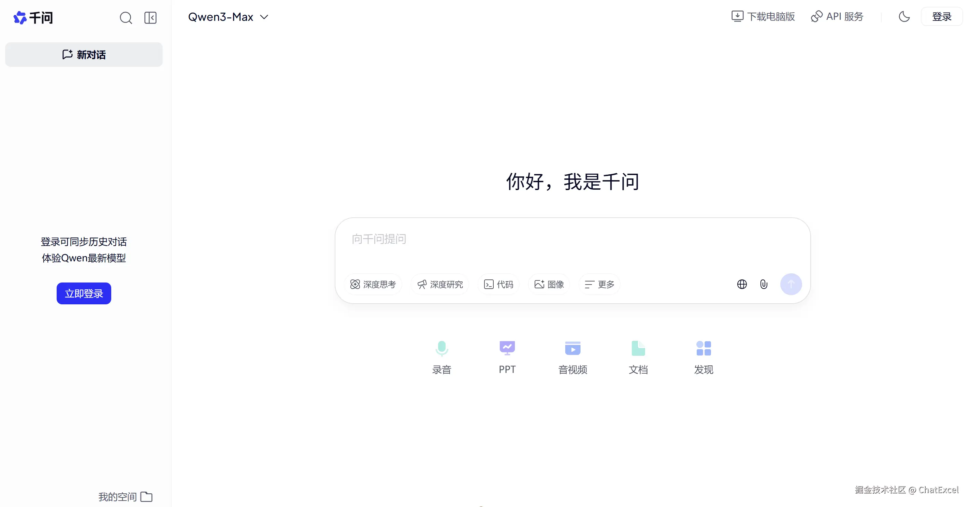Click the blue 立即登录 button
The height and width of the screenshot is (507, 971).
(84, 293)
